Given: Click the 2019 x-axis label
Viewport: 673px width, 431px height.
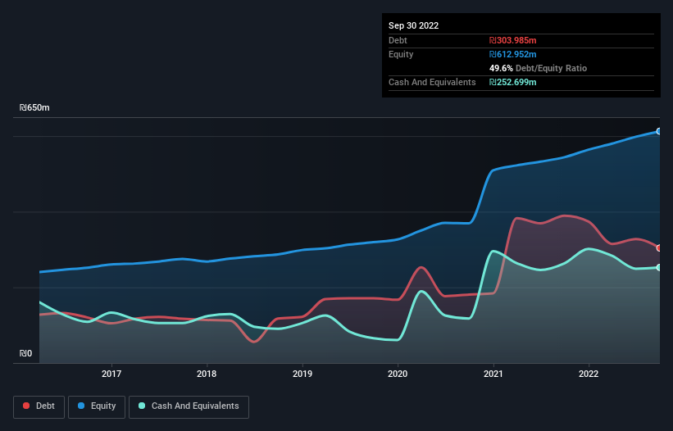Looking at the screenshot, I should coord(302,374).
